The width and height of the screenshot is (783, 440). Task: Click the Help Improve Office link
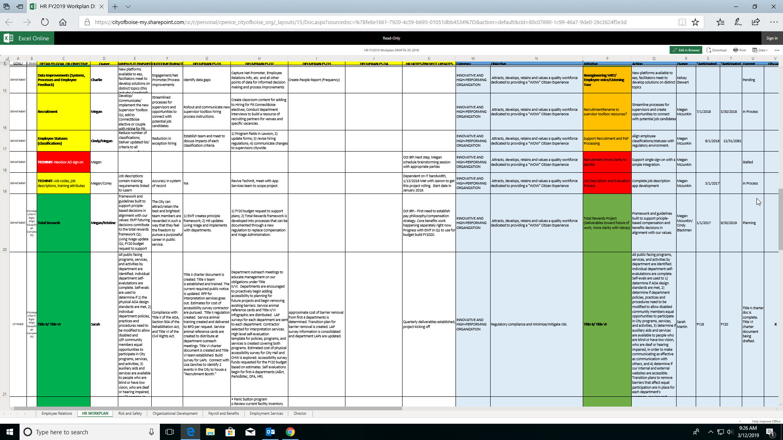pyautogui.click(x=766, y=421)
